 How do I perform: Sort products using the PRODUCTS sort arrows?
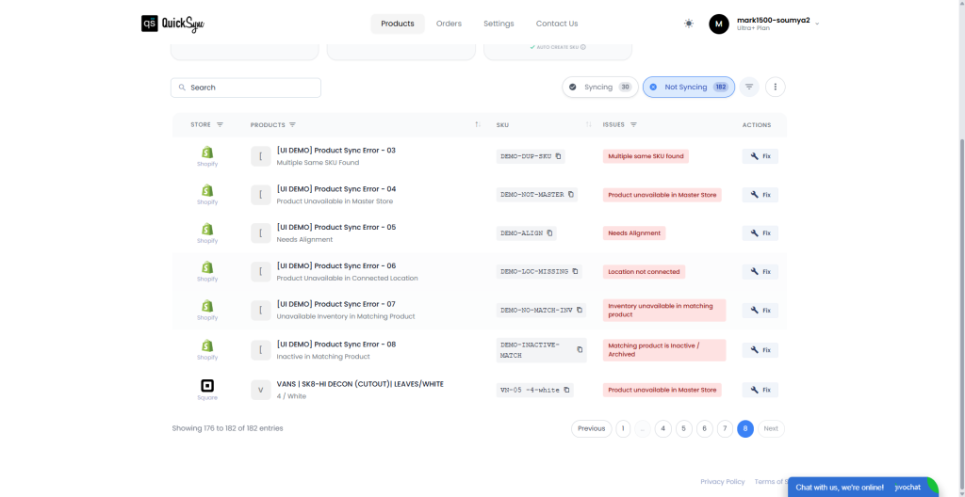(x=478, y=125)
